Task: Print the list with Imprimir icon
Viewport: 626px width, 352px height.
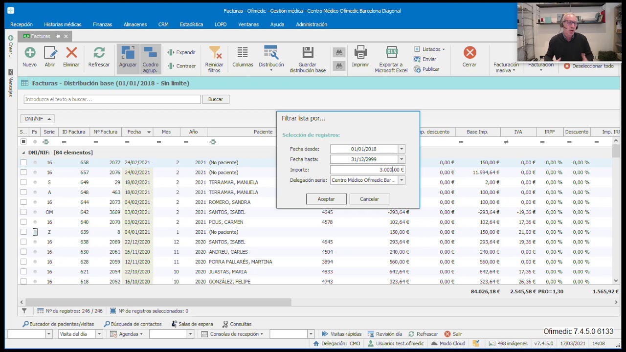Action: pos(360,52)
